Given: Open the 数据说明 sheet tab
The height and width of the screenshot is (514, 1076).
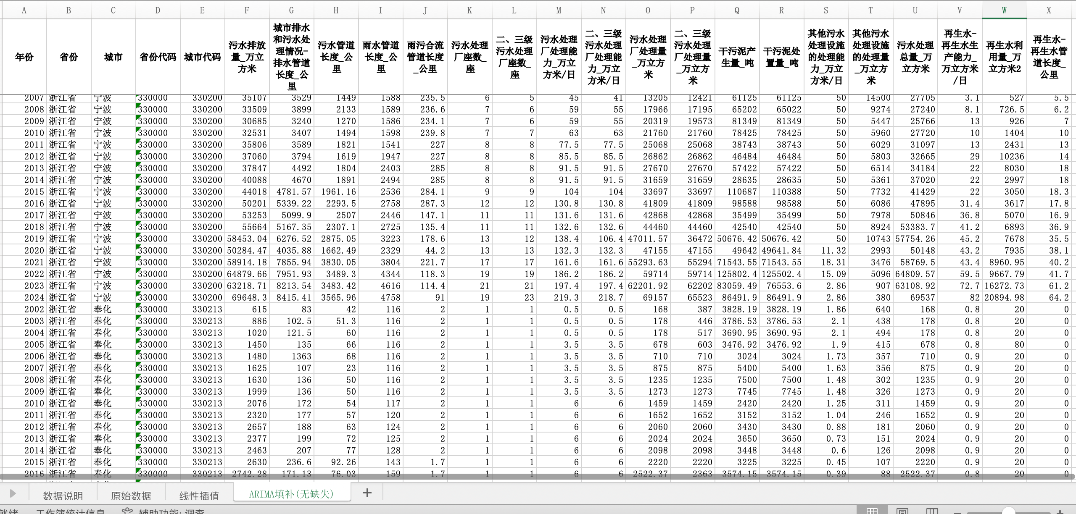Looking at the screenshot, I should (x=63, y=495).
